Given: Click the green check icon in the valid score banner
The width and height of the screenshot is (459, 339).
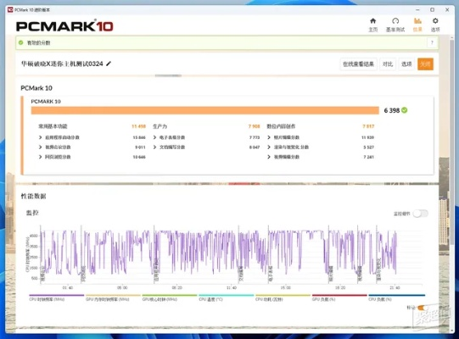Looking at the screenshot, I should [20, 42].
